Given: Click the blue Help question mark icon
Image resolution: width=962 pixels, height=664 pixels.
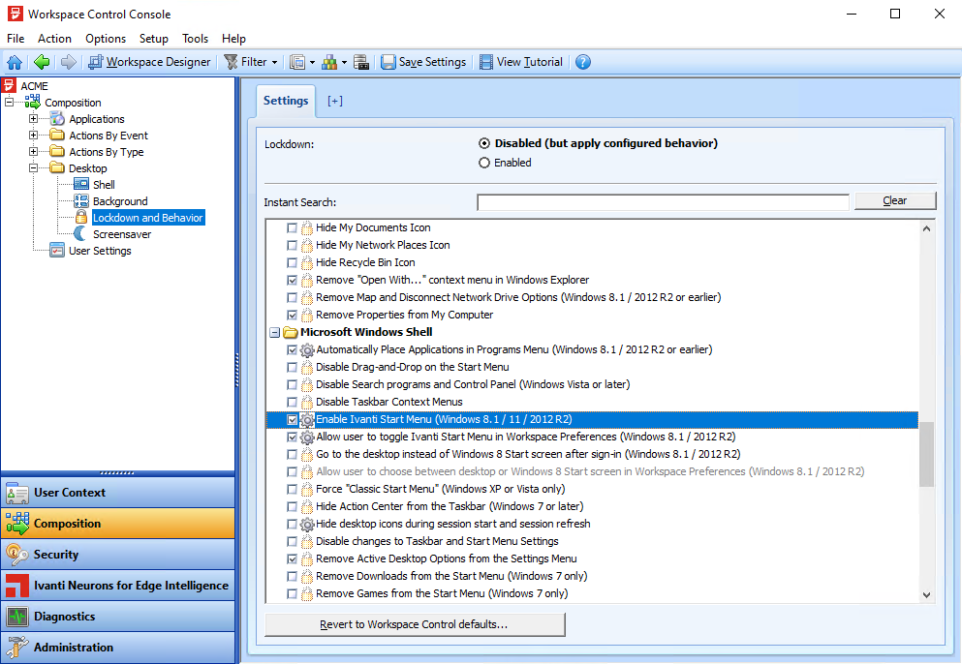Looking at the screenshot, I should click(x=583, y=62).
